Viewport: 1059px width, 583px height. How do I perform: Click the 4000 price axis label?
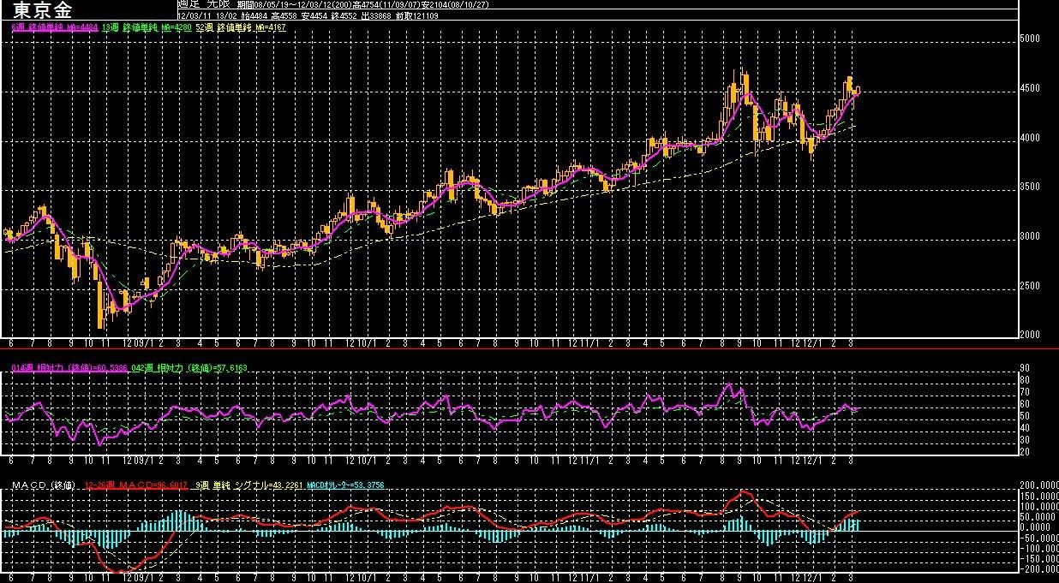click(x=1029, y=138)
